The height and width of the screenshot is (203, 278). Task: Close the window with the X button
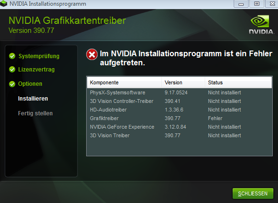(x=272, y=4)
